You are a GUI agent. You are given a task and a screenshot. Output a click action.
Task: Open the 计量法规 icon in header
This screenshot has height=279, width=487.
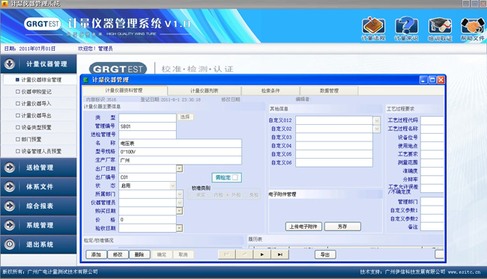373,25
